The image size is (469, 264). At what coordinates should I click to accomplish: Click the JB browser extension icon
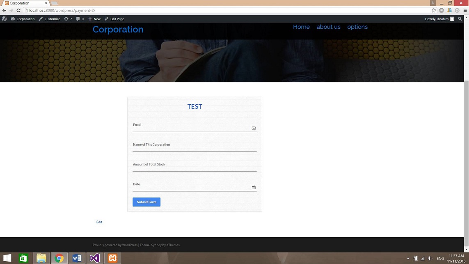[449, 10]
